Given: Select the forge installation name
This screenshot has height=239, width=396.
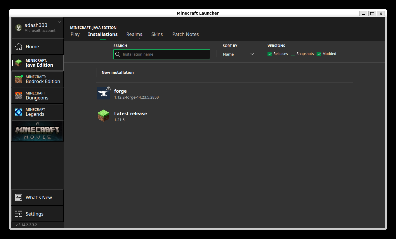Looking at the screenshot, I should 120,91.
